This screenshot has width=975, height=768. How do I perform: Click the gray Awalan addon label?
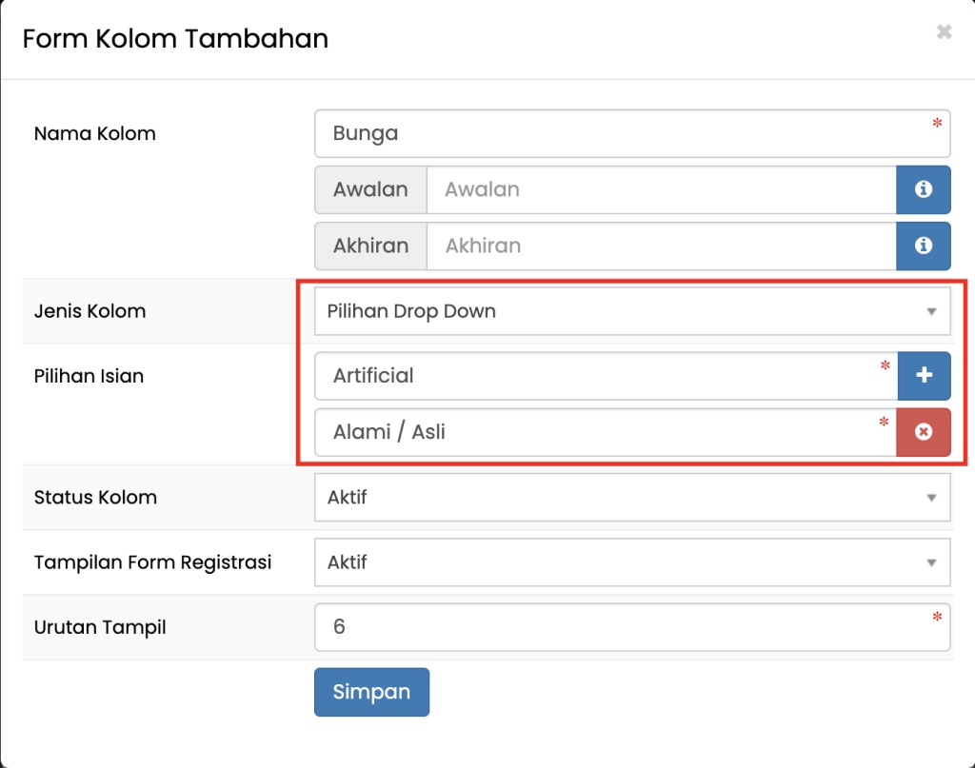[x=370, y=189]
